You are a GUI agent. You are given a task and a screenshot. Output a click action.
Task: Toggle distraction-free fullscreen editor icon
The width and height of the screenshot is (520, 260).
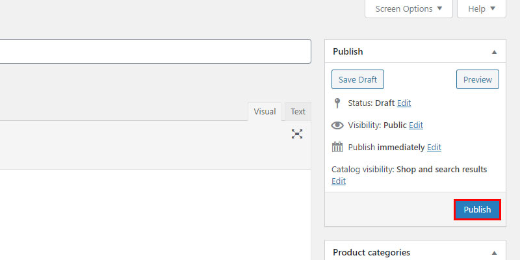pos(297,134)
